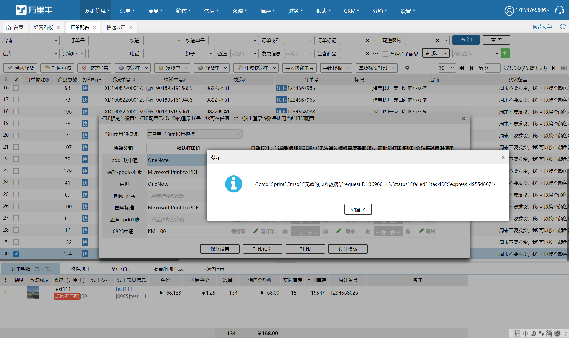This screenshot has height=338, width=569.
Task: Go to last page icon
Action: (x=564, y=68)
